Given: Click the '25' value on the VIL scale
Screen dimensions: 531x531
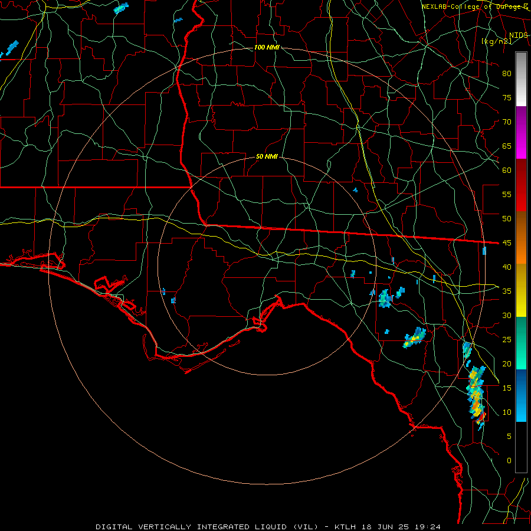Looking at the screenshot, I should click(507, 339).
